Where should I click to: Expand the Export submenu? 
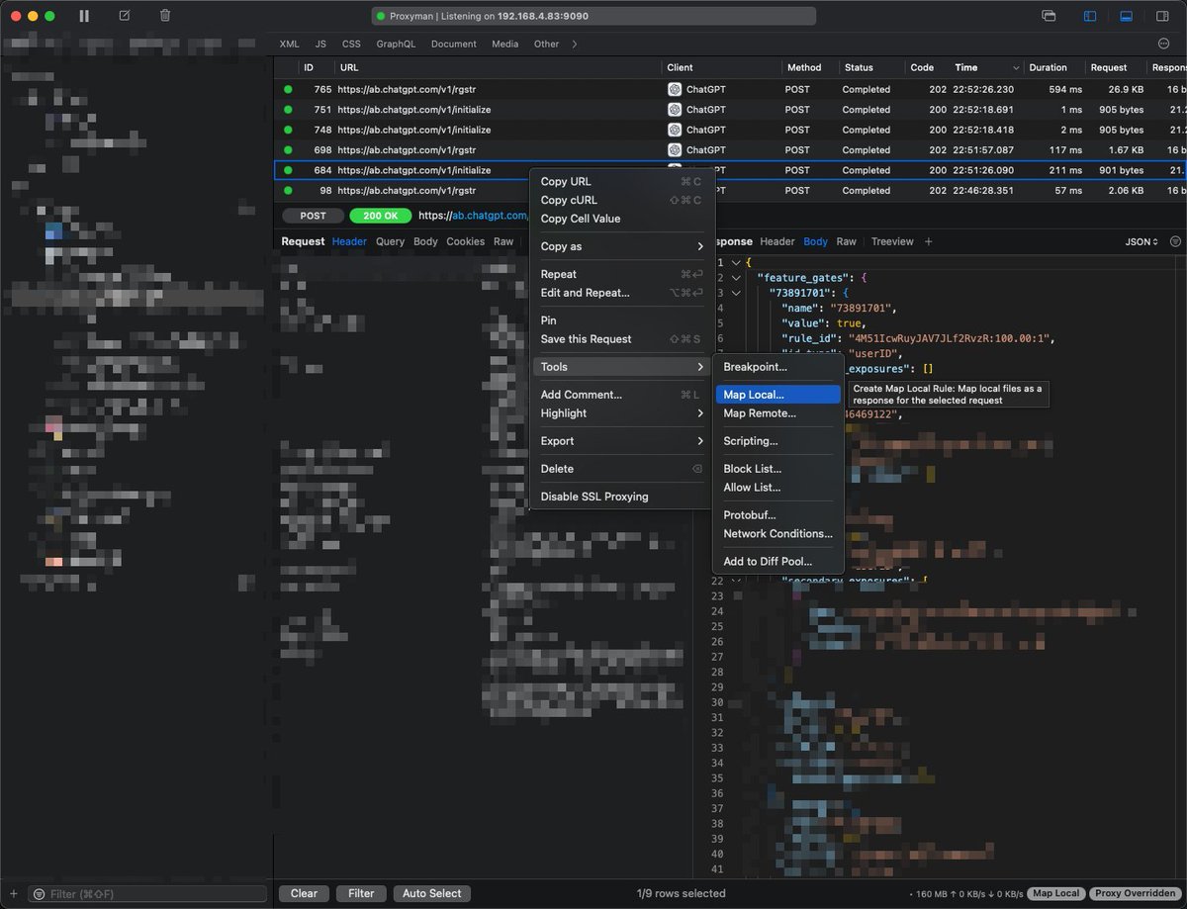(621, 441)
